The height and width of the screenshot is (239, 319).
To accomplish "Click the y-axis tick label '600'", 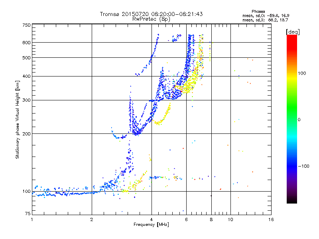I will (x=26, y=43).
